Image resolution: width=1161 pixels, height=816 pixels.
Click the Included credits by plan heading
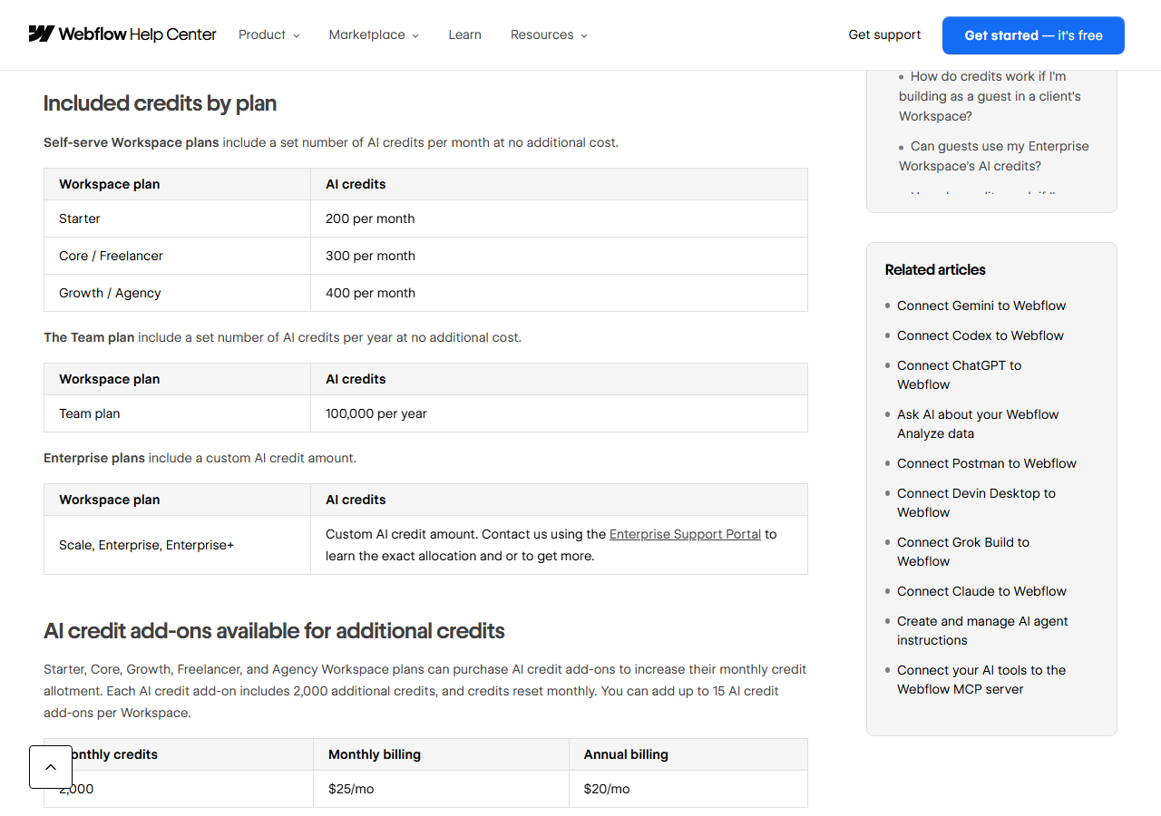point(160,103)
